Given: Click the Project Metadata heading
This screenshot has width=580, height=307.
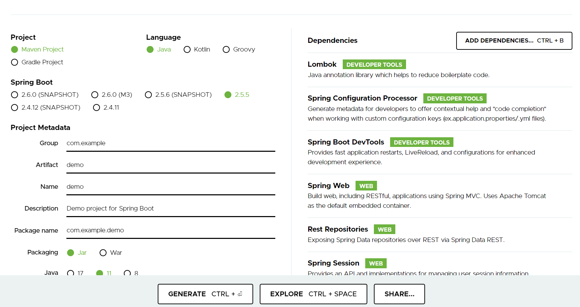Looking at the screenshot, I should [40, 128].
